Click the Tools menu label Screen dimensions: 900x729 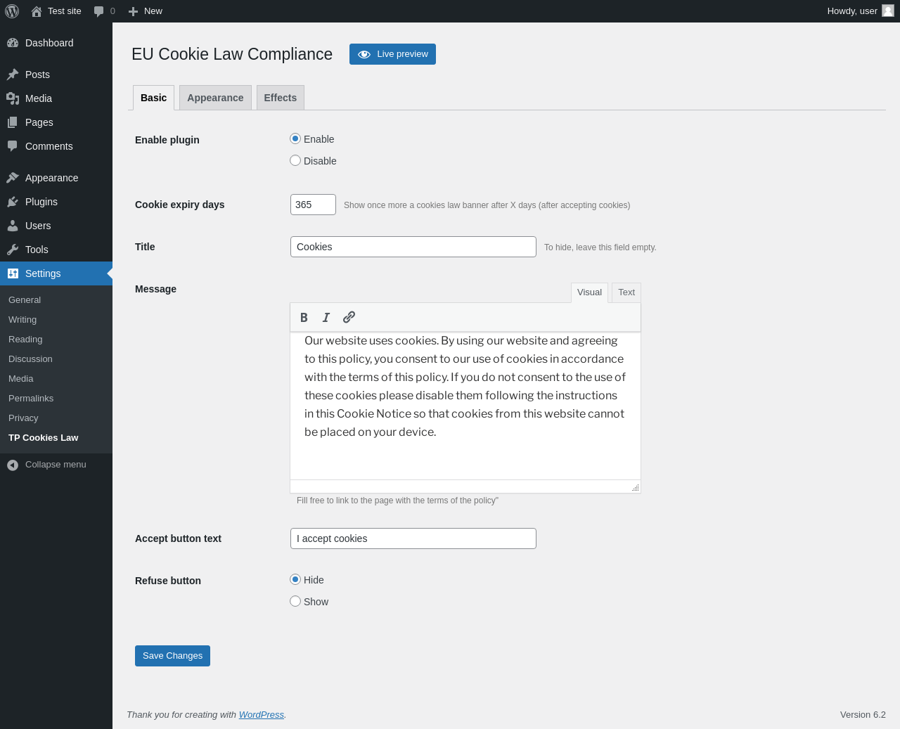[37, 250]
